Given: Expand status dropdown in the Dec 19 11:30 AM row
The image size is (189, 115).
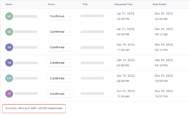Looking at the screenshot, I should [x=60, y=47].
